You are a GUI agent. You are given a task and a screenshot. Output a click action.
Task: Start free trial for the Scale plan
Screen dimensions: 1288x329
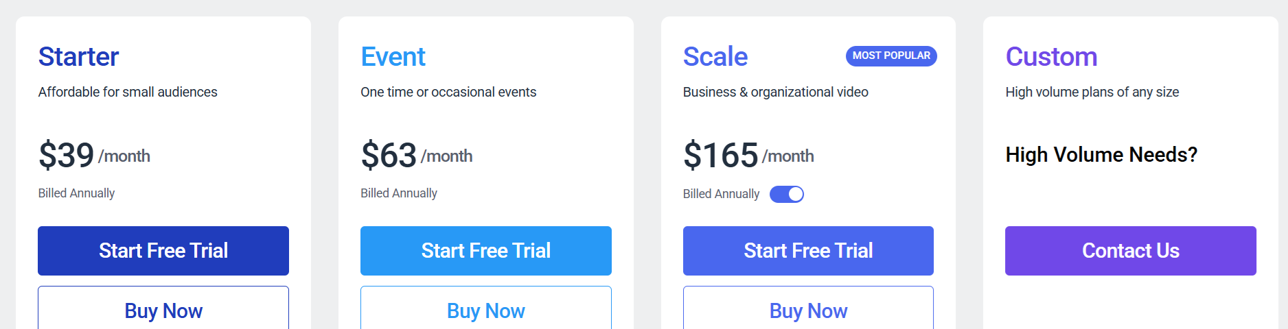click(x=808, y=251)
